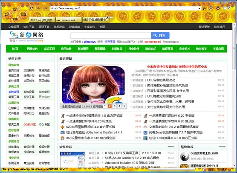Viewport: 237px width, 173px height.
Task: Click the 兼容浏览模式 status bar icon
Action: 205,170
